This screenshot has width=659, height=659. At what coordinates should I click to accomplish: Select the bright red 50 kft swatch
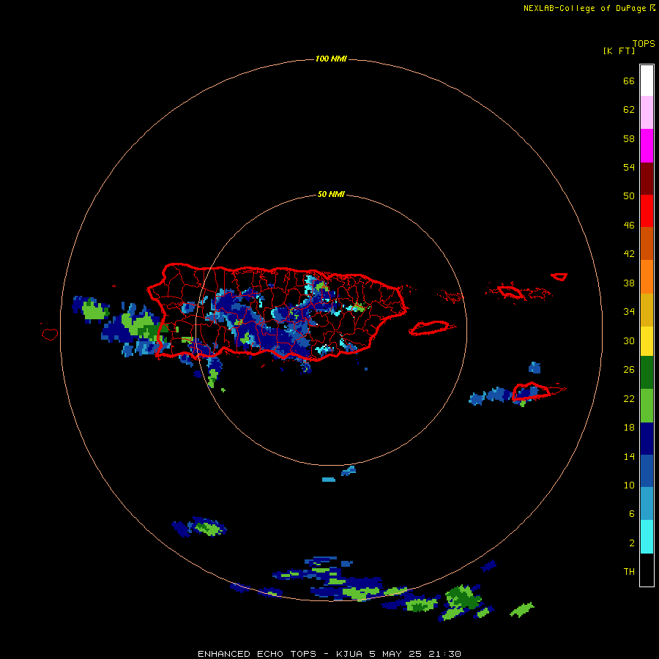coord(647,211)
